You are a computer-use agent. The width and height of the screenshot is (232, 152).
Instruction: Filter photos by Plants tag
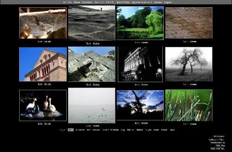pyautogui.click(x=164, y=130)
